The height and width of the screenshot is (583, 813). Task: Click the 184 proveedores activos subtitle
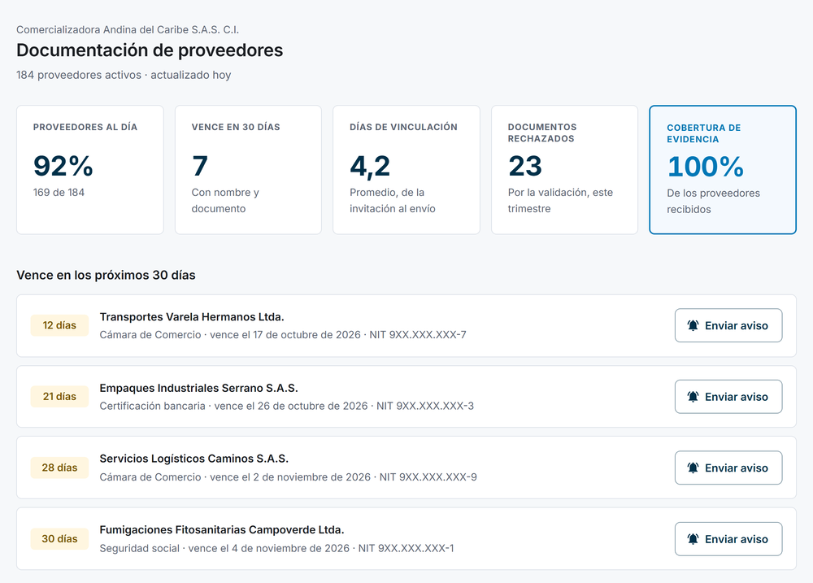click(124, 75)
